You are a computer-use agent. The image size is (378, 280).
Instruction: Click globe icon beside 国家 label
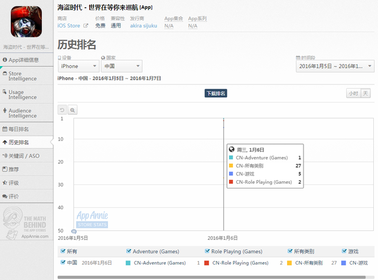(x=103, y=58)
